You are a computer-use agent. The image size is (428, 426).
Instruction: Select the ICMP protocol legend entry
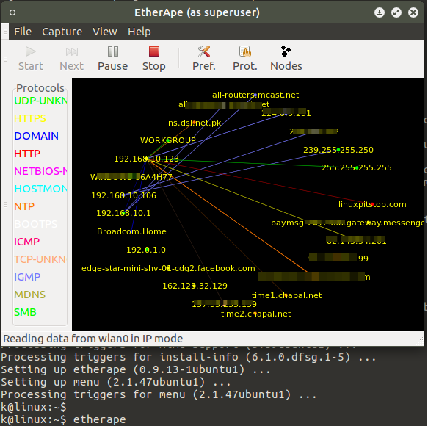tap(26, 242)
